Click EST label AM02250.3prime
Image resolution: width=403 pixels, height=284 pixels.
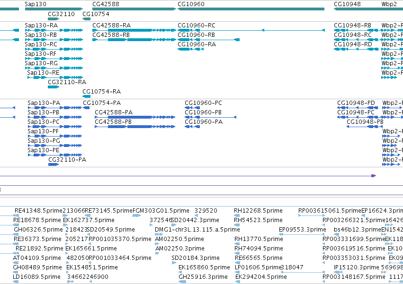click(x=180, y=249)
